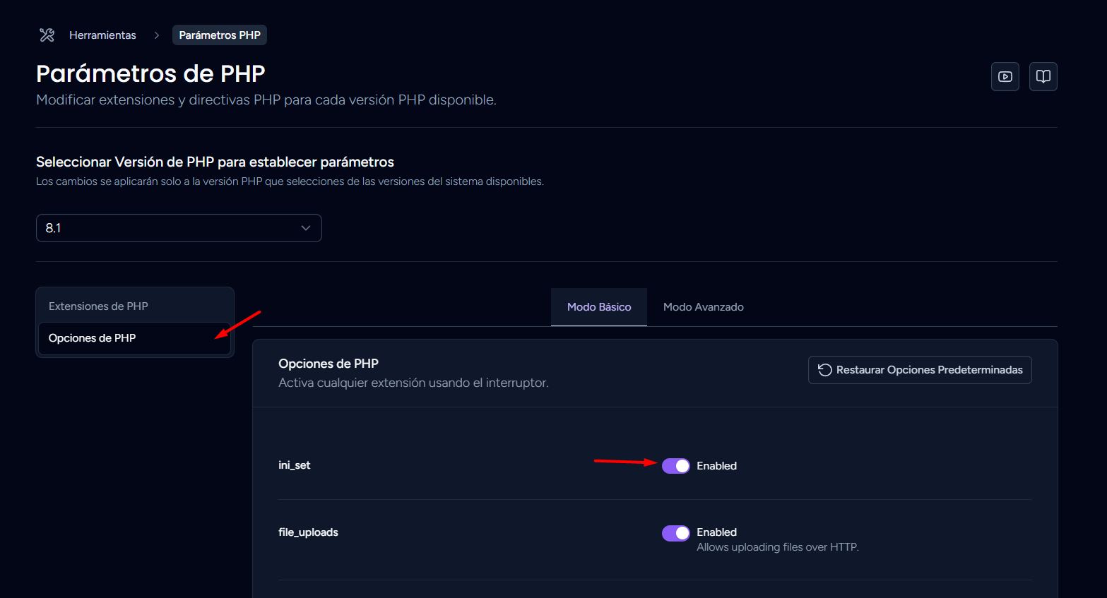1107x598 pixels.
Task: Click the ini_set option name
Action: 294,465
